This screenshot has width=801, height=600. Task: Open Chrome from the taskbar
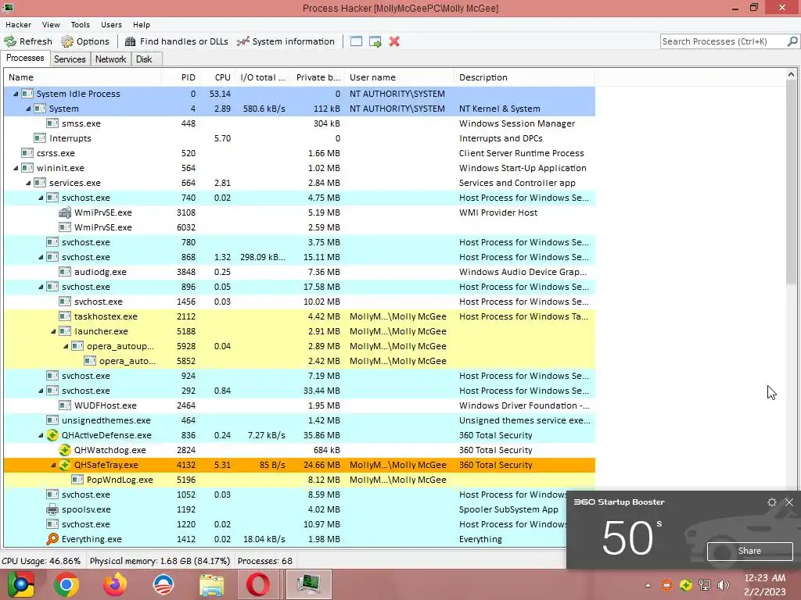66,584
